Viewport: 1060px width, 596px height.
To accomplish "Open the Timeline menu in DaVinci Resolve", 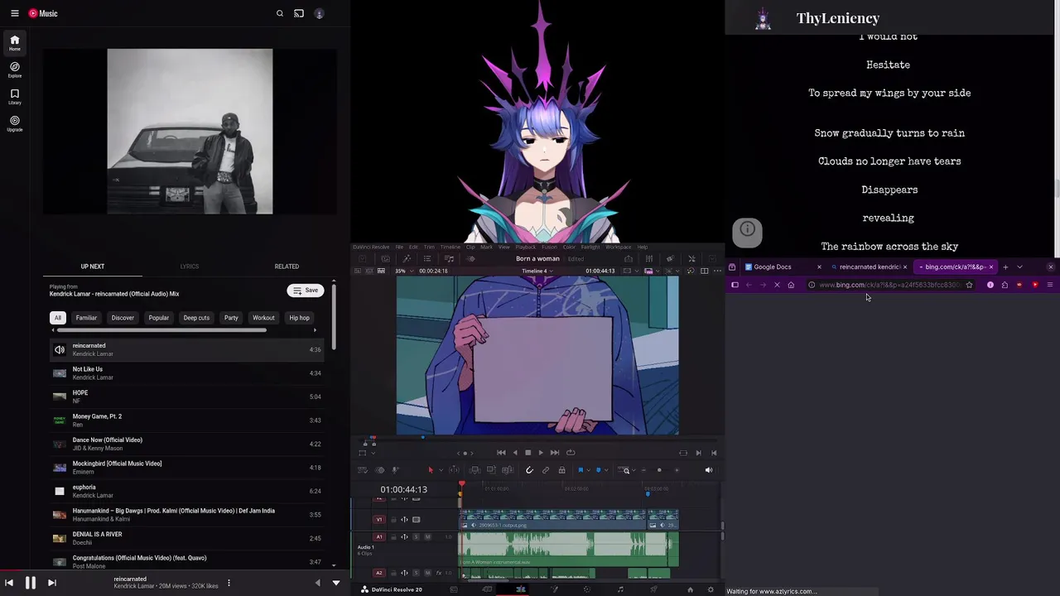I will [450, 247].
